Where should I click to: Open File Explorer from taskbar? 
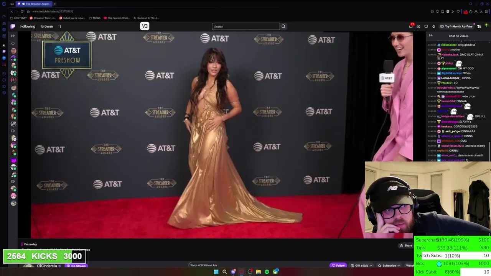click(258, 272)
